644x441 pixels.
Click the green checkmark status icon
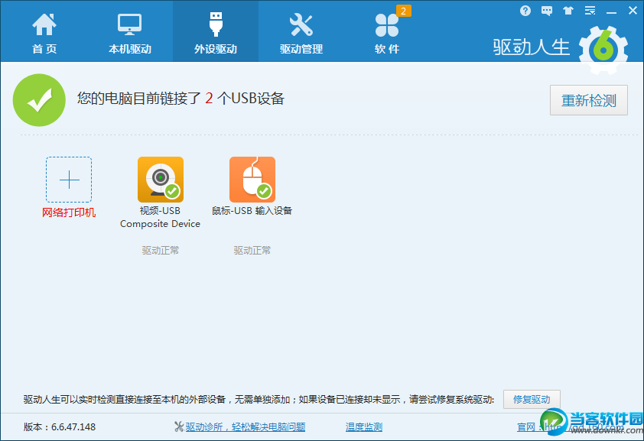(39, 100)
